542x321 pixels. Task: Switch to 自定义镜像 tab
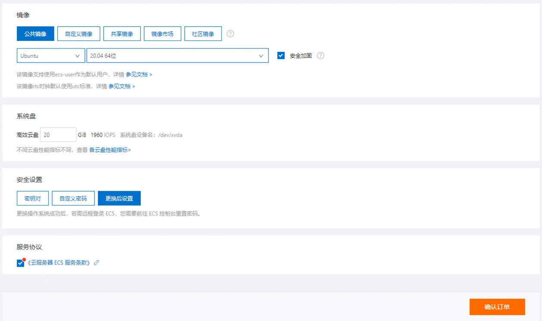coord(79,34)
